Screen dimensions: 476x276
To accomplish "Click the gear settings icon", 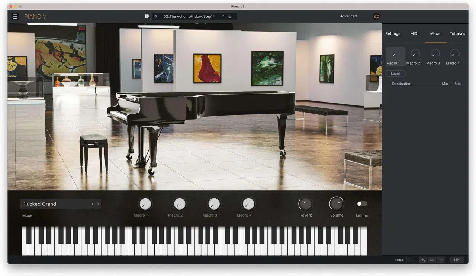I will click(x=376, y=16).
